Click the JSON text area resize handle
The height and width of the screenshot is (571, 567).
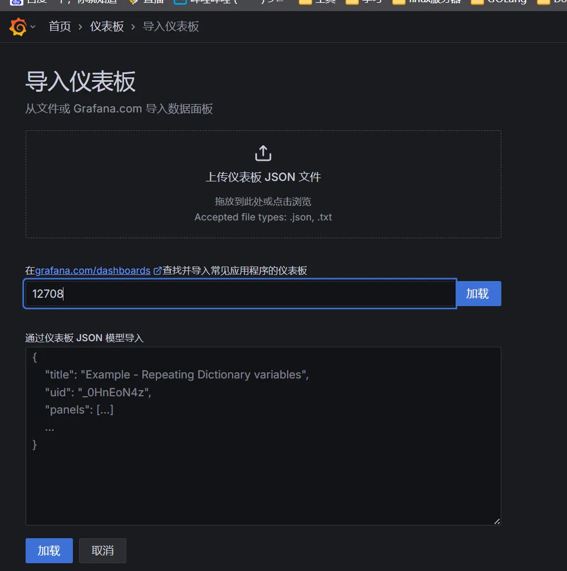496,521
